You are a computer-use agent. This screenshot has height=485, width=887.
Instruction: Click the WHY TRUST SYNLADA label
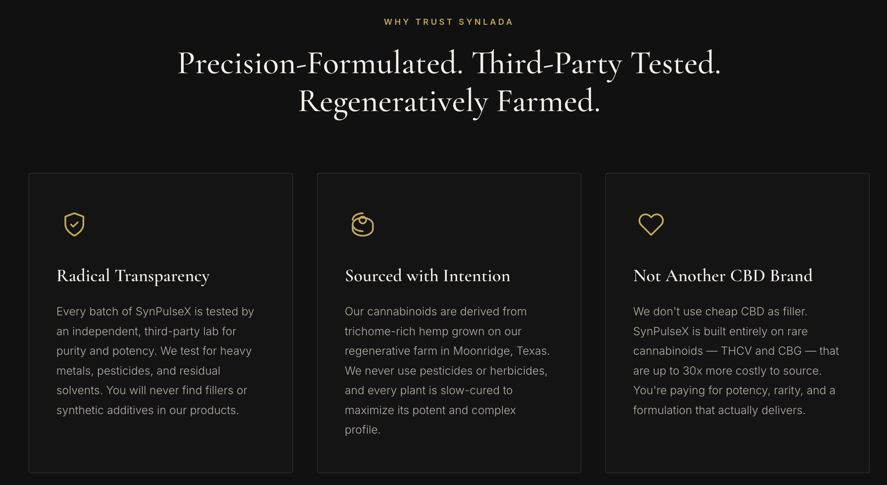pos(448,22)
